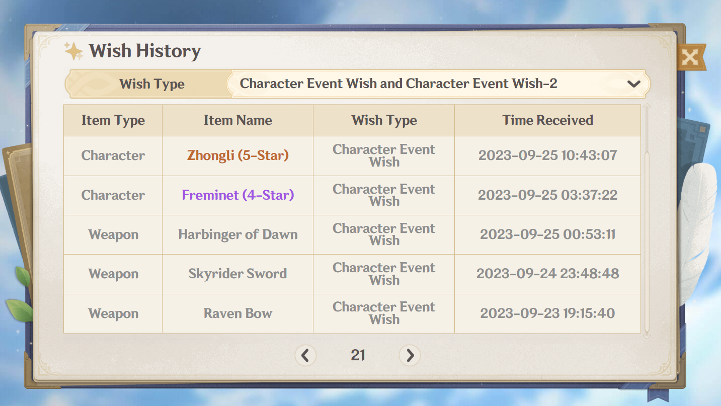This screenshot has height=406, width=721.
Task: Select the Harbinger of Dawn row
Action: (237, 234)
